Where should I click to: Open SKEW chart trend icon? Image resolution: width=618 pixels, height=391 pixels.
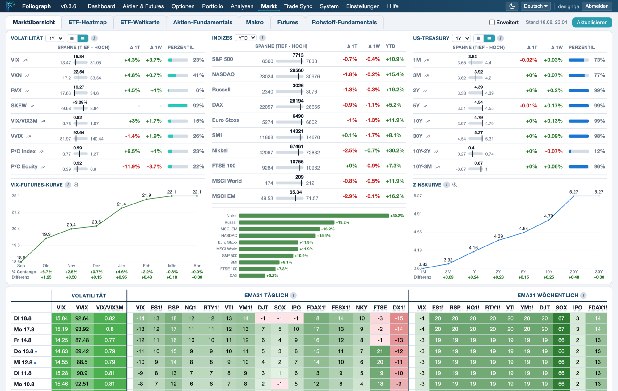32,106
